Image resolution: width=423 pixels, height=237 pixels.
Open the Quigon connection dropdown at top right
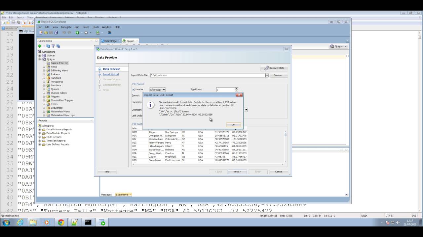pos(339,46)
